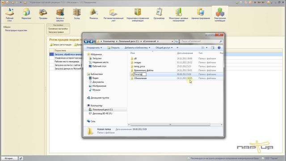Image resolution: width=286 pixels, height=161 pixels.
Task: Select the Временные_файлы folder
Action: pyautogui.click(x=144, y=70)
